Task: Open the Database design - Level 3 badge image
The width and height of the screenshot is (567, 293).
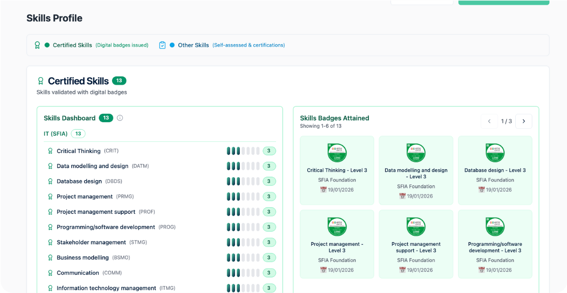Action: [x=495, y=153]
